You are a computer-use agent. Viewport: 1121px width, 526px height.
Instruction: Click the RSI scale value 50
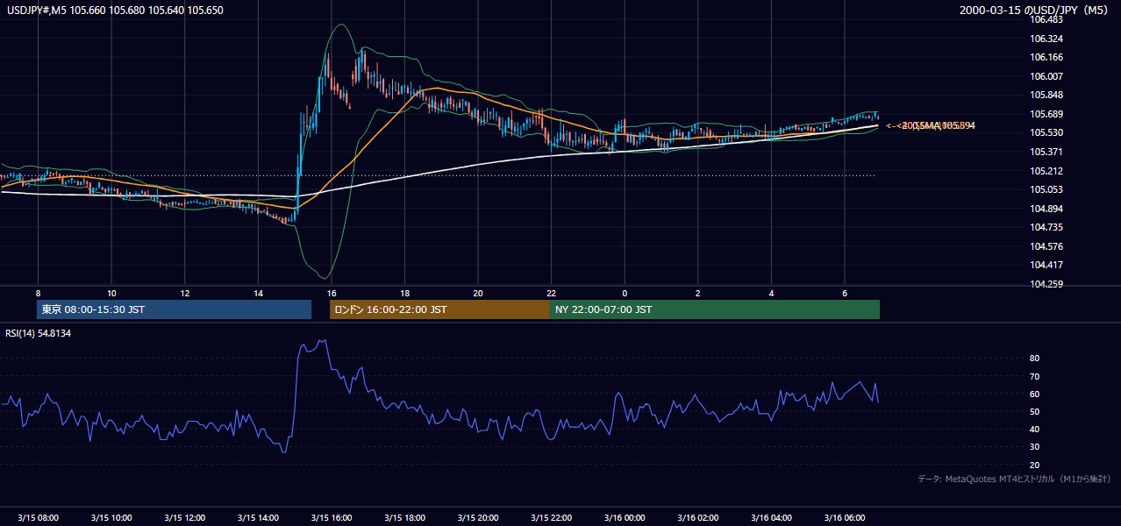click(1035, 411)
